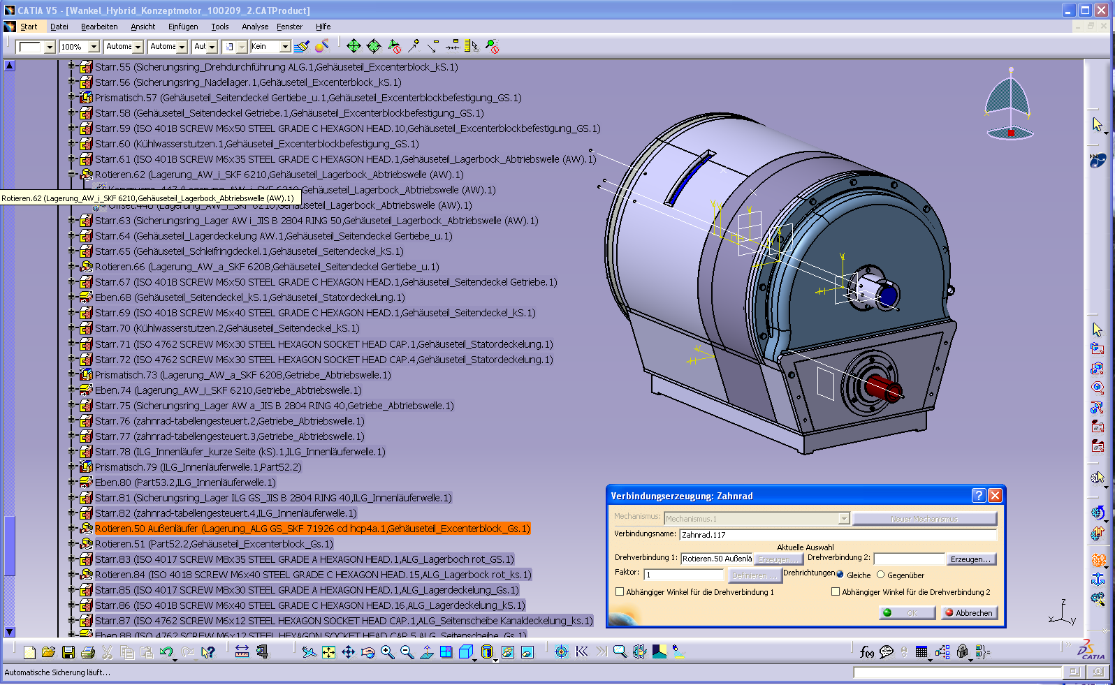
Task: Open the Bearbeiten menu
Action: (99, 27)
